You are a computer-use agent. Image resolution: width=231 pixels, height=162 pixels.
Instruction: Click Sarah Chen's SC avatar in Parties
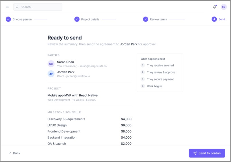[x=51, y=64]
